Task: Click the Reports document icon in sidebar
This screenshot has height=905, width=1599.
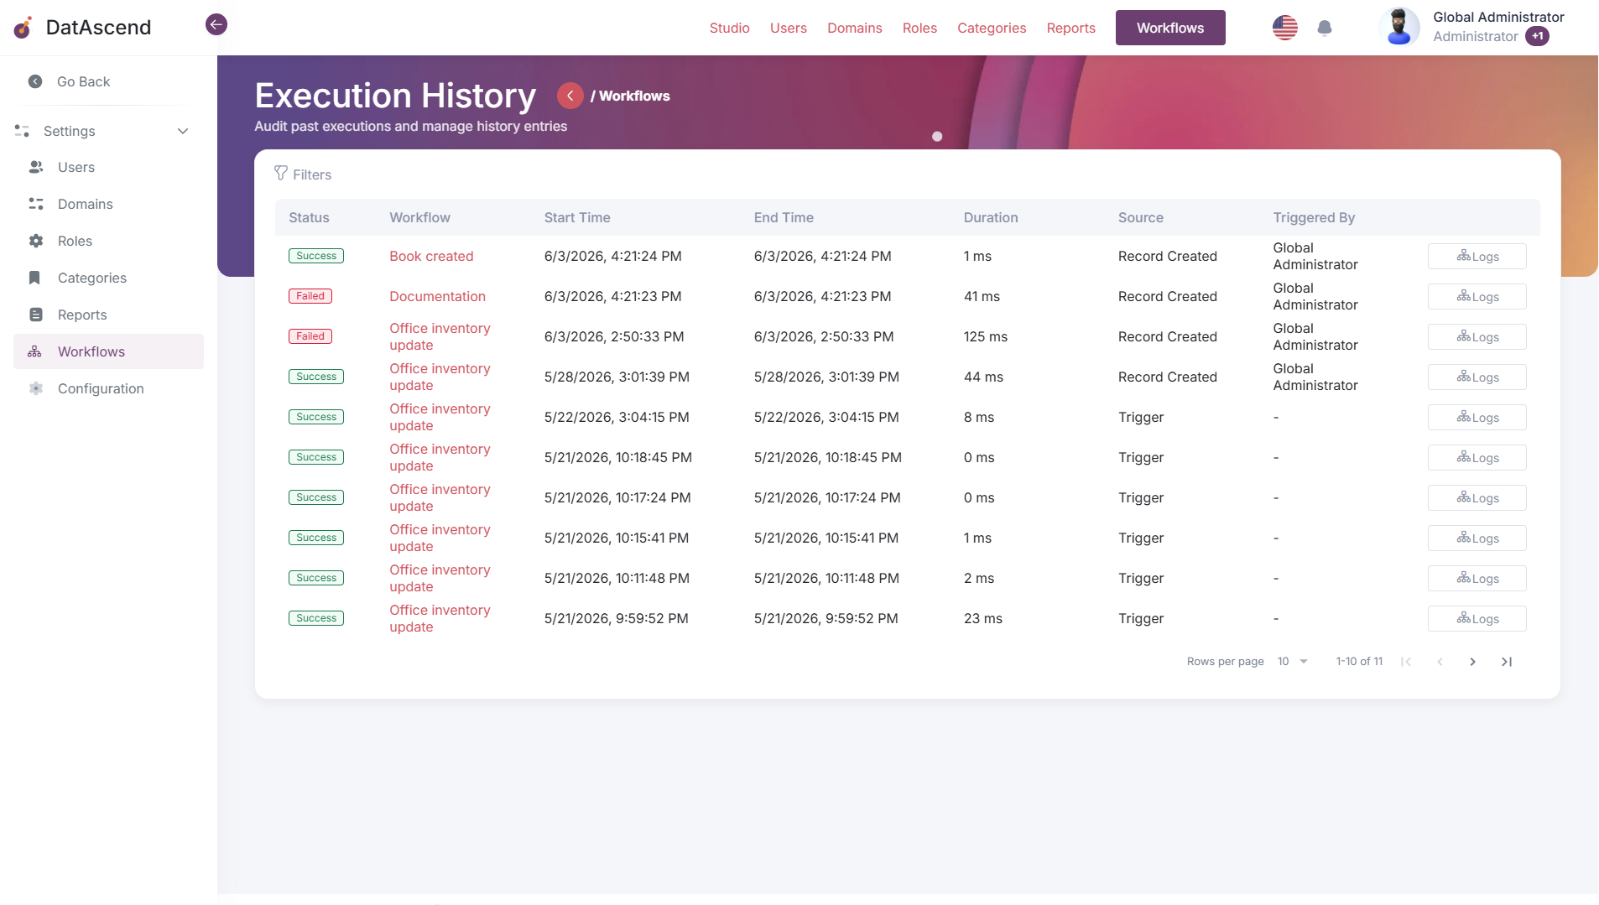Action: (x=35, y=315)
